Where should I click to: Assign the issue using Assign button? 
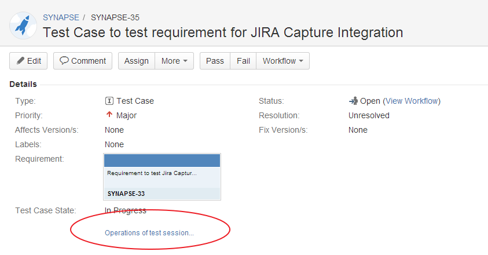click(x=137, y=61)
